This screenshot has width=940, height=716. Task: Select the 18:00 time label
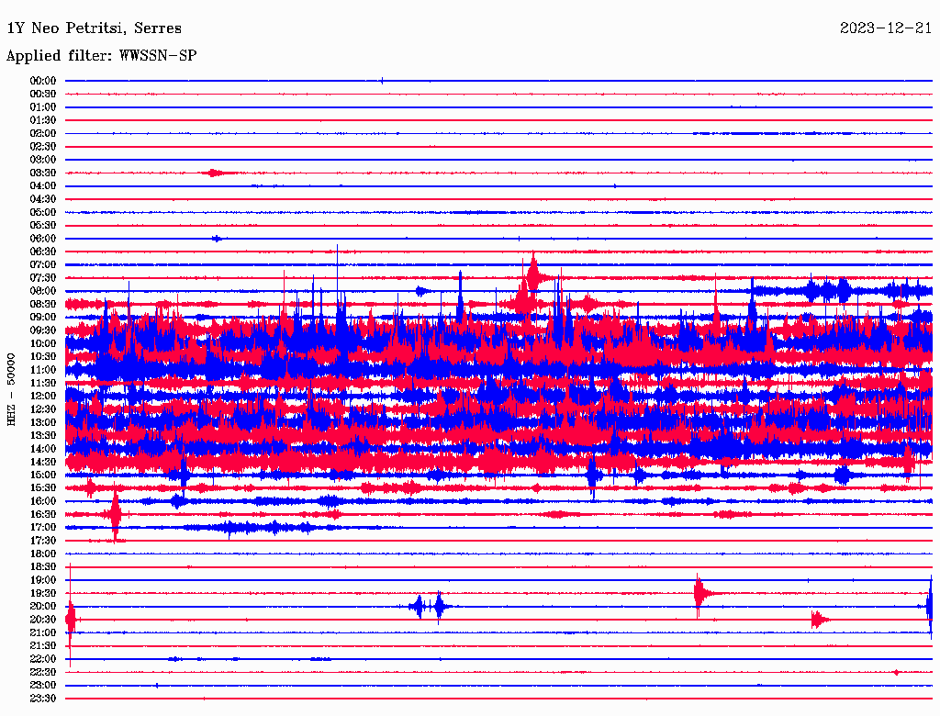(43, 554)
